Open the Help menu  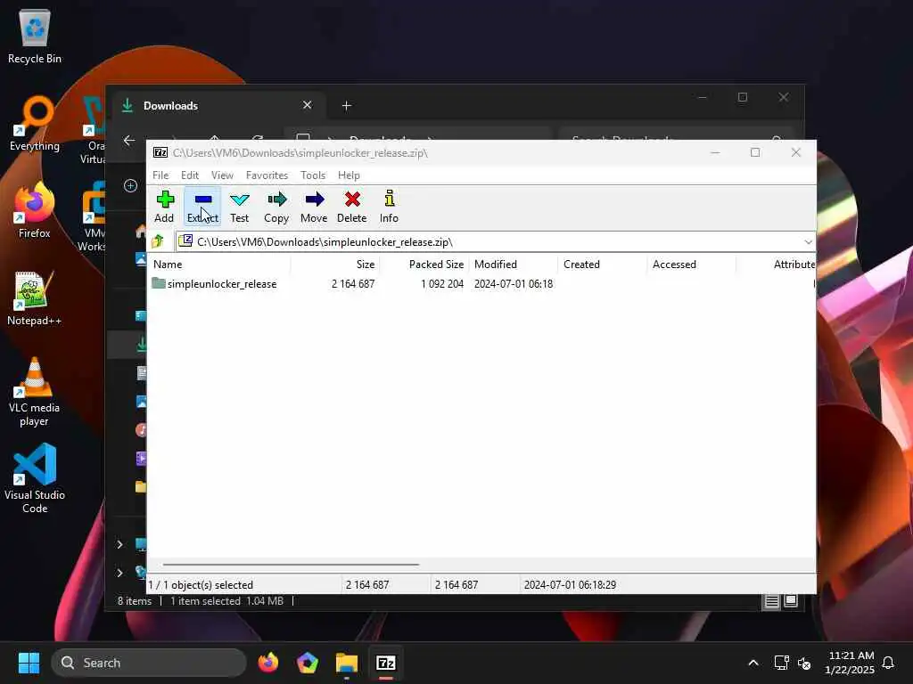[x=349, y=175]
